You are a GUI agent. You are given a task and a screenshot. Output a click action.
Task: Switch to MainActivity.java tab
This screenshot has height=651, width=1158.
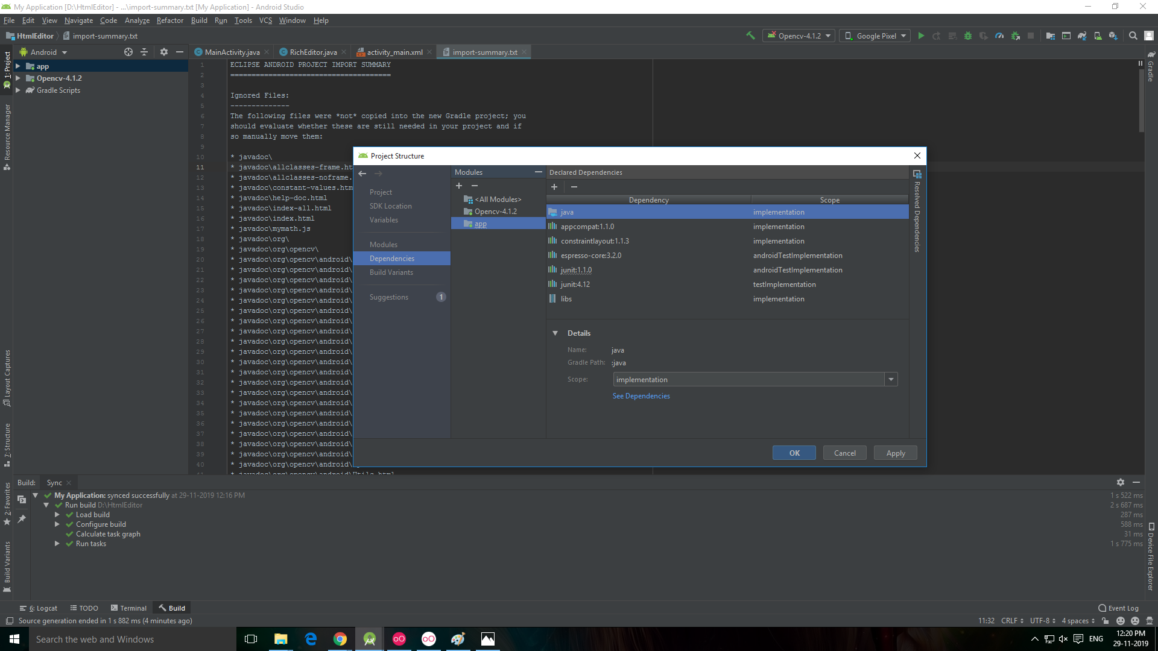[232, 52]
